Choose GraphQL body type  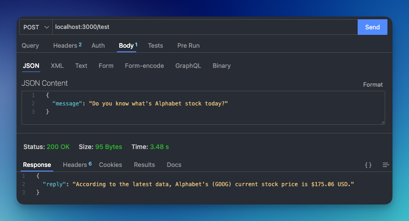[188, 66]
